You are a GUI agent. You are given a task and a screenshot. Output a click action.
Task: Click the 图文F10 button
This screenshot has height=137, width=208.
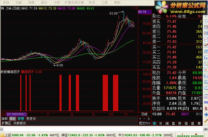pyautogui.click(x=145, y=123)
